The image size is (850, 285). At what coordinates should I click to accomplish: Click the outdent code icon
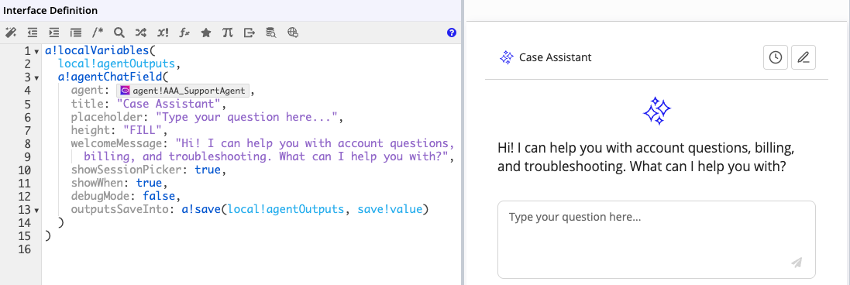point(32,33)
